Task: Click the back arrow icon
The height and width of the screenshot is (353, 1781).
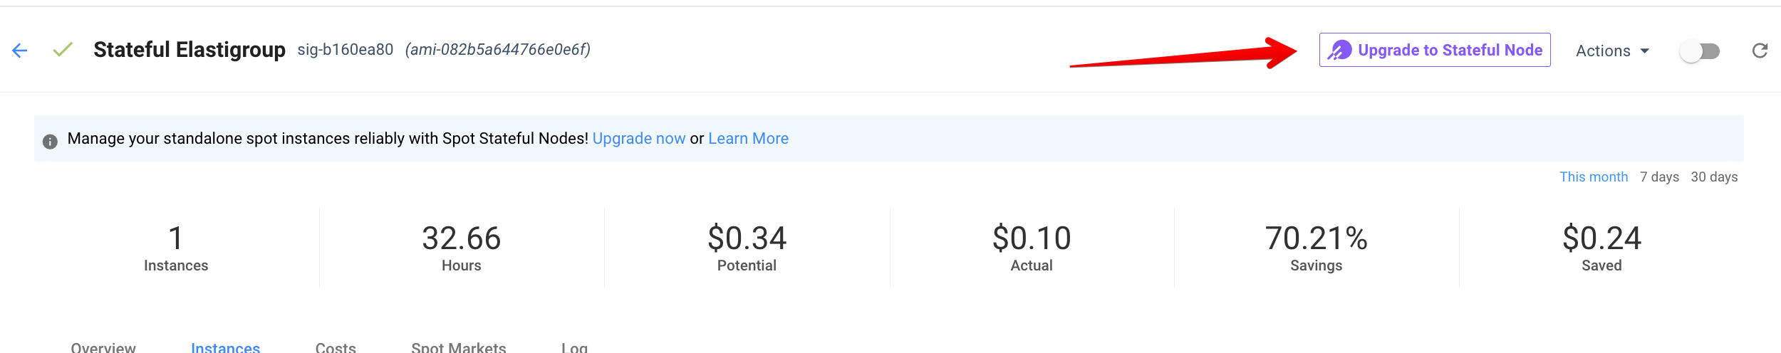Action: coord(20,51)
